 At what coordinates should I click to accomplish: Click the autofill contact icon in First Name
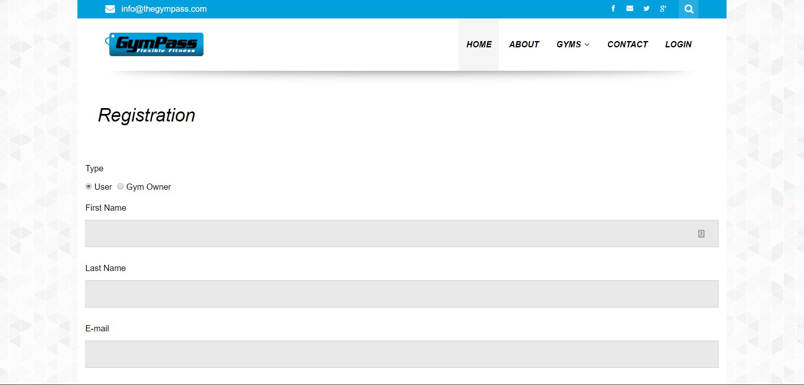click(701, 234)
